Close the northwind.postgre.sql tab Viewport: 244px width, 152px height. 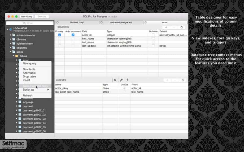tap(101, 22)
